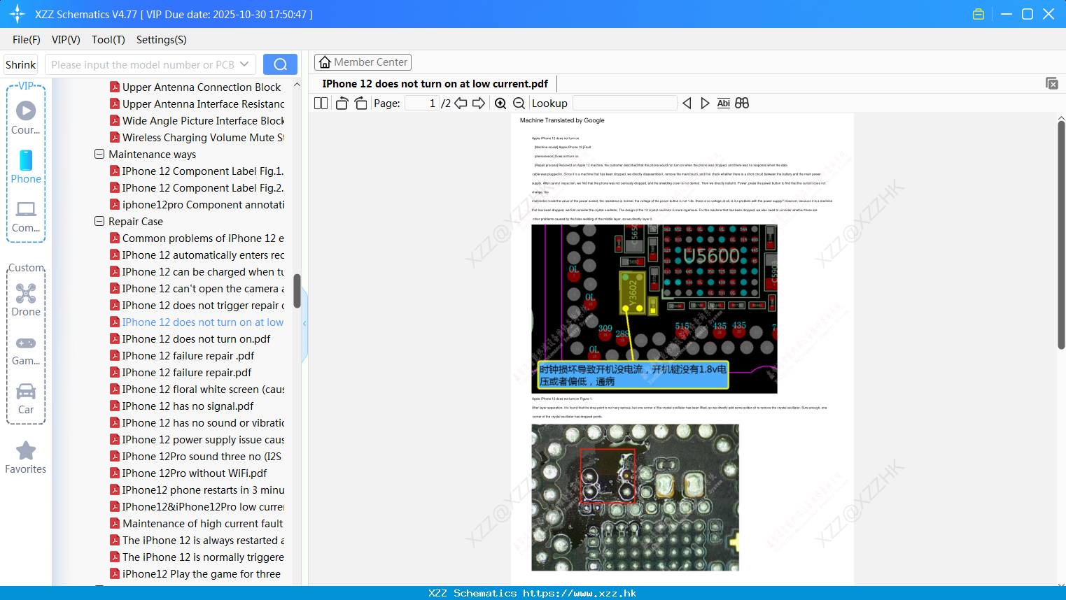Viewport: 1066px width, 600px height.
Task: Click the page number field
Action: [x=422, y=103]
